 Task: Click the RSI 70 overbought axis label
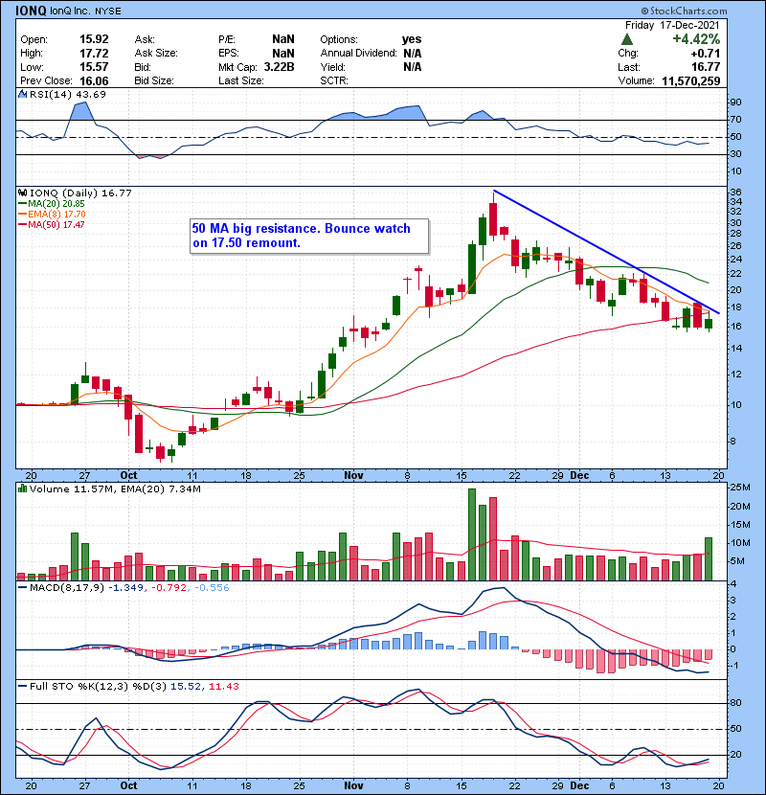tap(735, 120)
